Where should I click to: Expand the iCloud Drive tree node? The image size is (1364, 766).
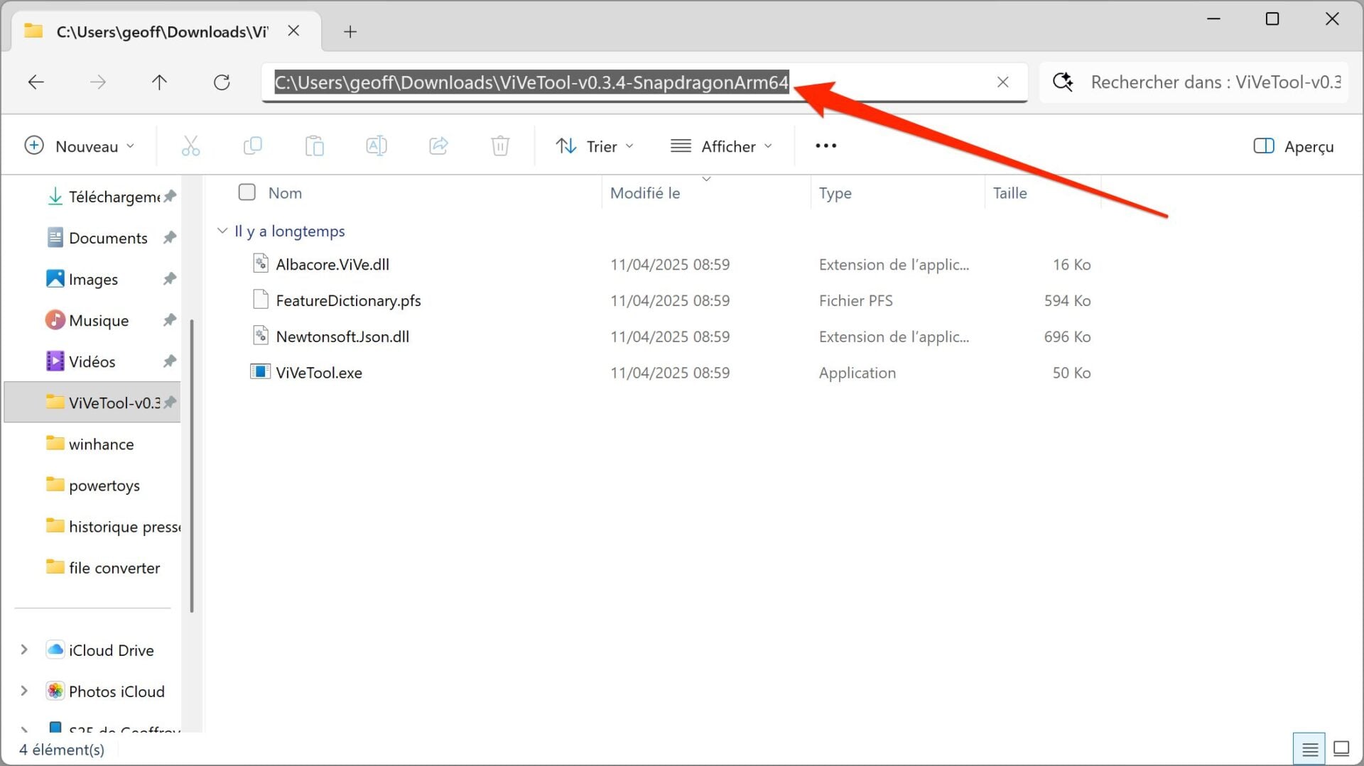[24, 650]
